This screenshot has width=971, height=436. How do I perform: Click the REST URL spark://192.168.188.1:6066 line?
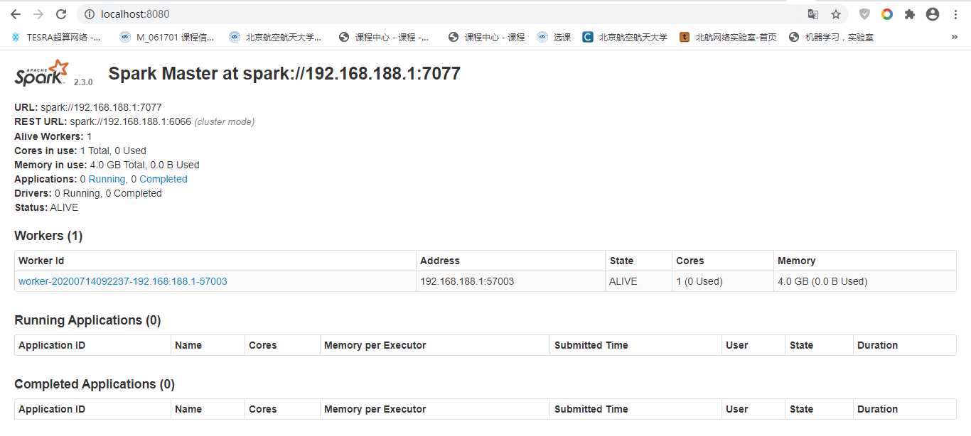pos(134,121)
